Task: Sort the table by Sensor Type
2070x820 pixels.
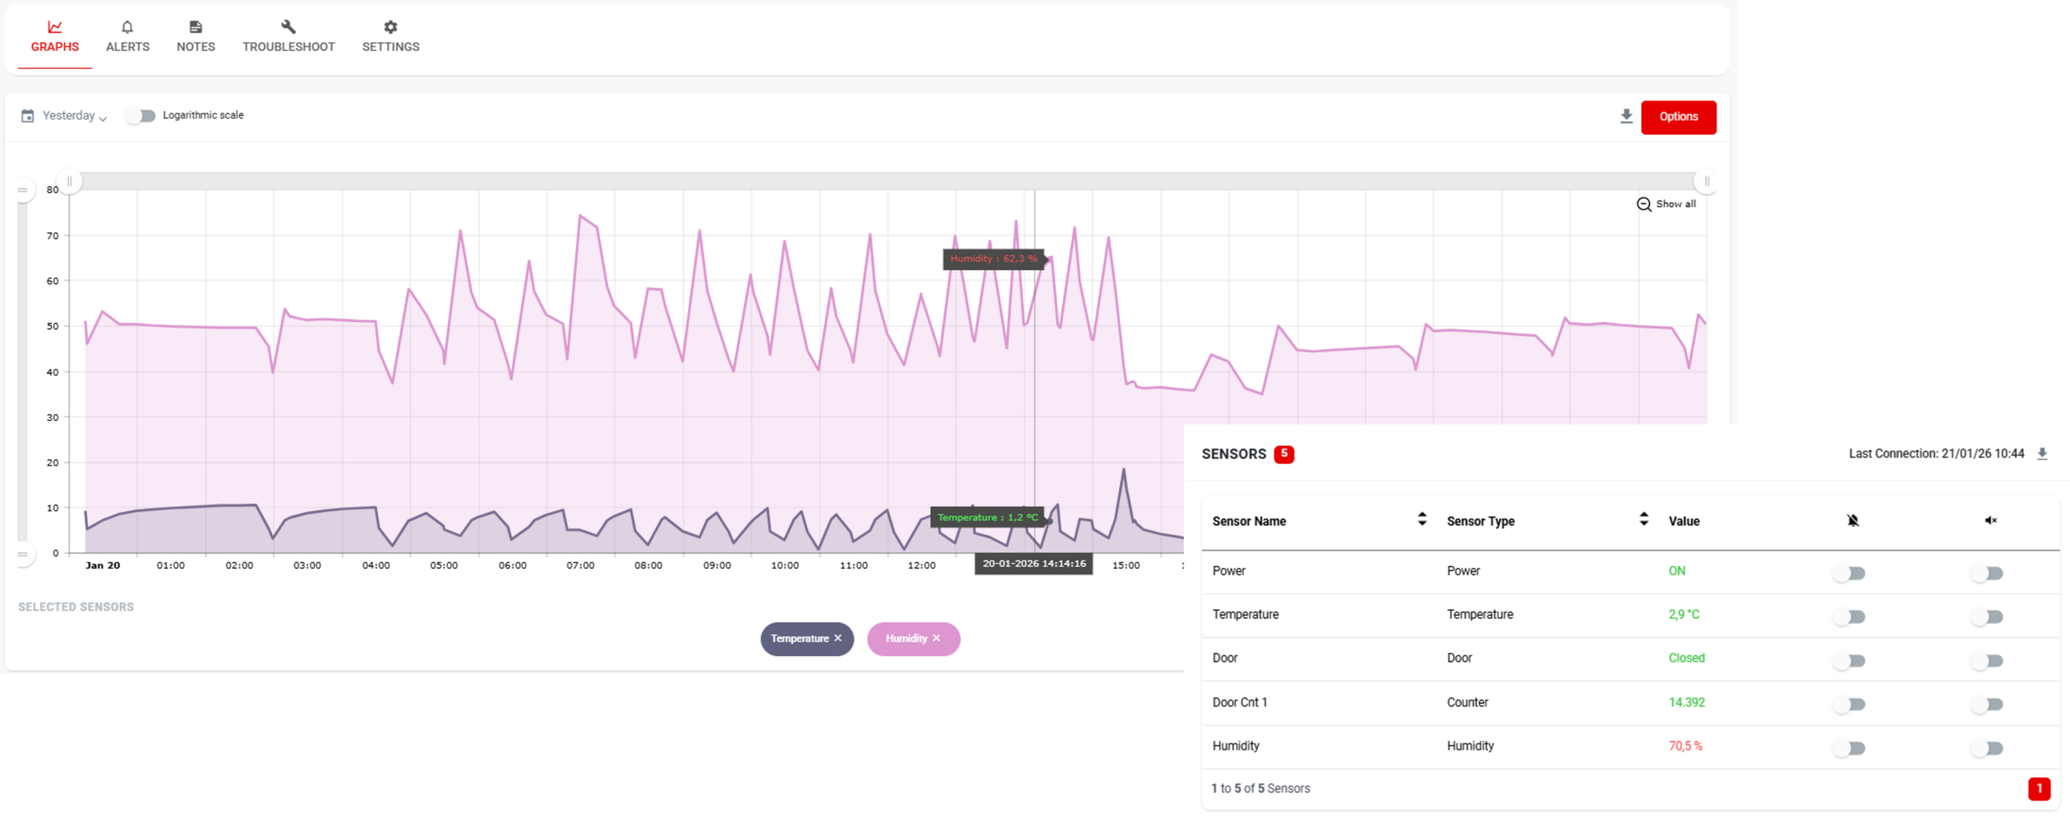Action: pyautogui.click(x=1643, y=519)
